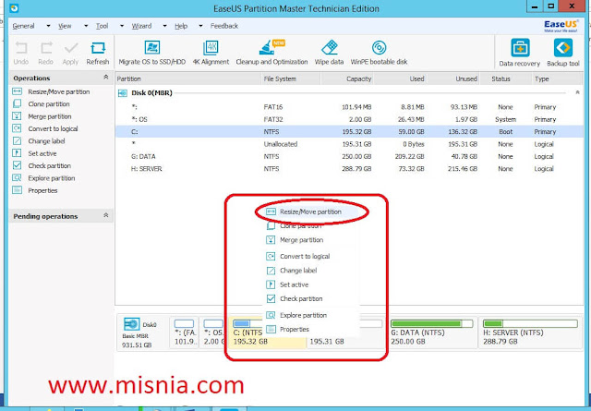Select the Unallocated 195.31 GB row
Viewport: 591px width, 411px height.
tap(349, 144)
